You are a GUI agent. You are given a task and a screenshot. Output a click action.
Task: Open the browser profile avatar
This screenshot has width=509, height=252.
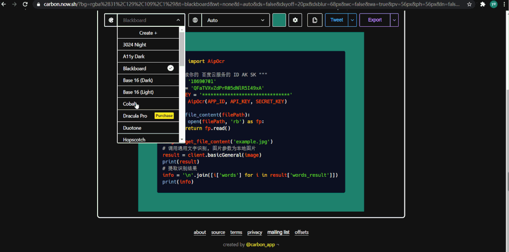[493, 4]
